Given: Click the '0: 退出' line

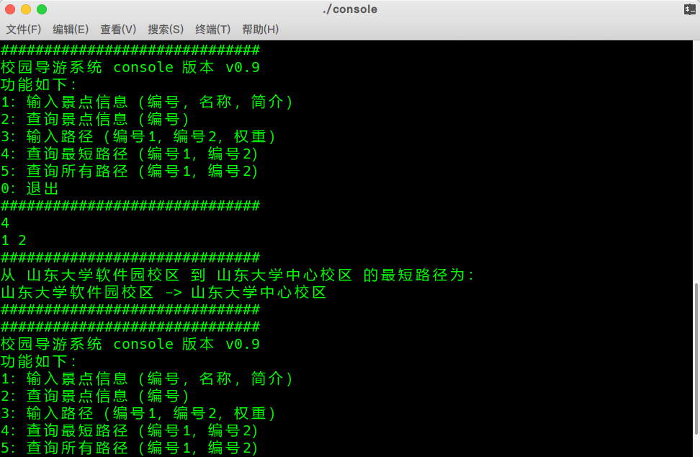Looking at the screenshot, I should coord(30,189).
